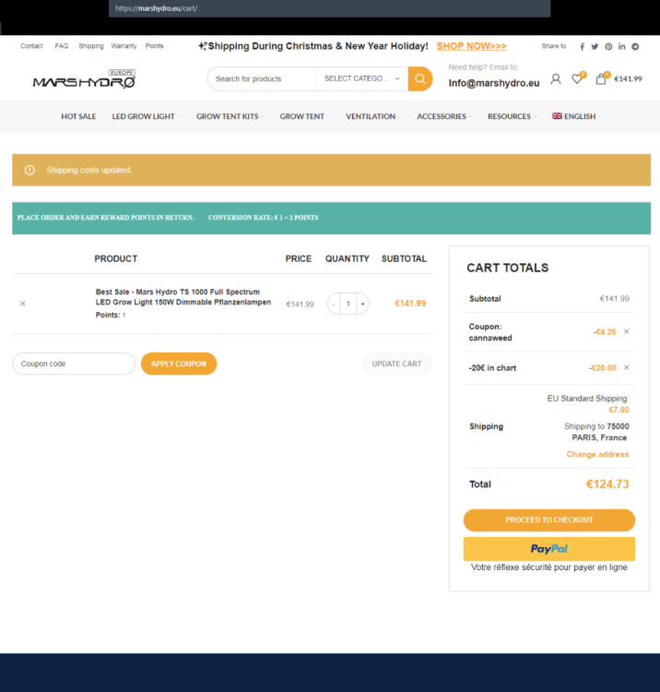Open English language selector
The image size is (660, 692).
point(577,116)
